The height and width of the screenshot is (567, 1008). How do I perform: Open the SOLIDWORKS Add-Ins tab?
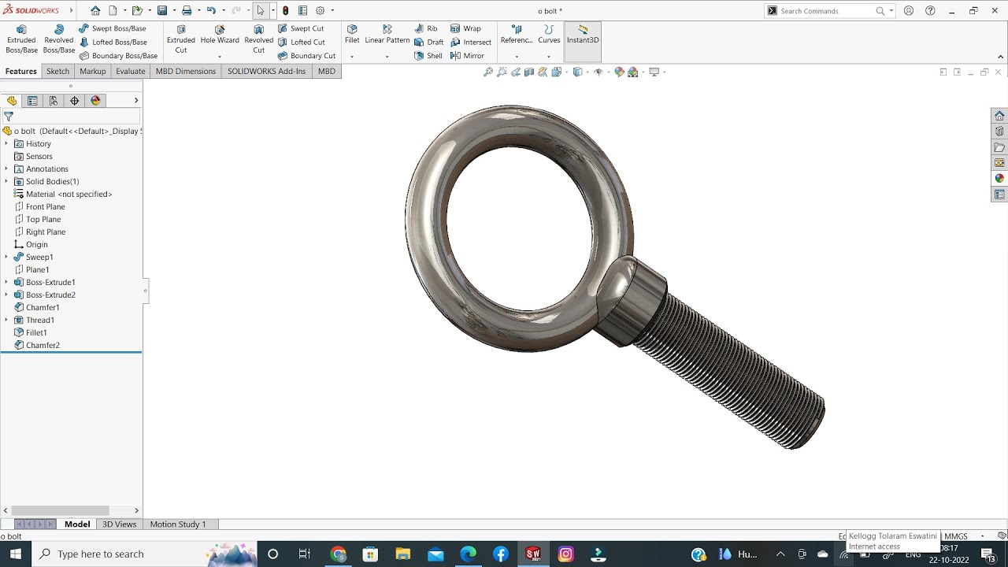click(266, 71)
